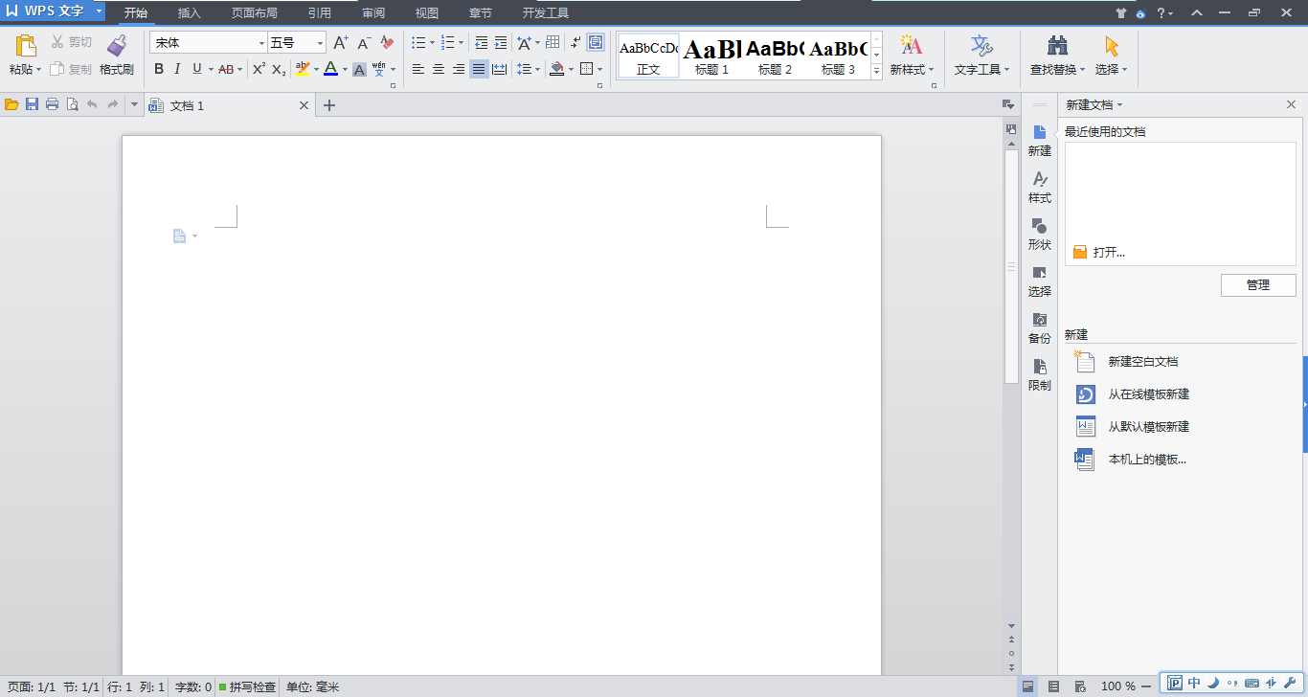Insert table grid icon in ribbon
This screenshot has width=1308, height=697.
coord(553,43)
